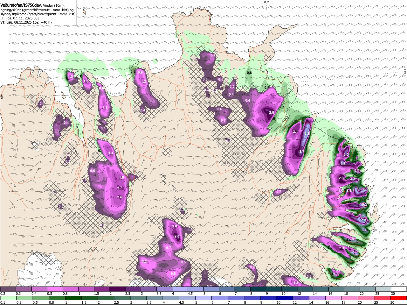The width and height of the screenshot is (407, 305).
Task: Click lower legend pale green swatch after 0.1
Action: (x=8, y=298)
